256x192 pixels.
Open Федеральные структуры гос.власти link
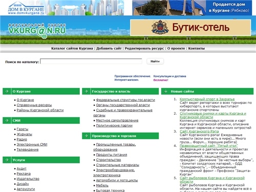click(125, 100)
